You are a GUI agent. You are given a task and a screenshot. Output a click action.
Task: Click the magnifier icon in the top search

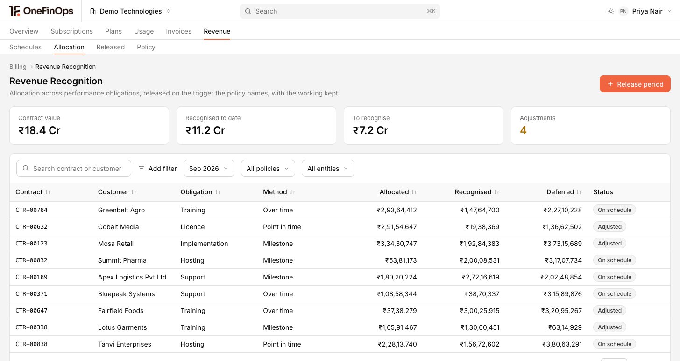[x=248, y=11]
